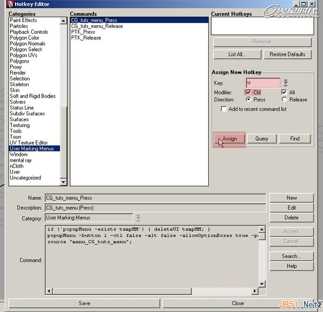
Task: Select Uncategorized category
Action: click(34, 177)
